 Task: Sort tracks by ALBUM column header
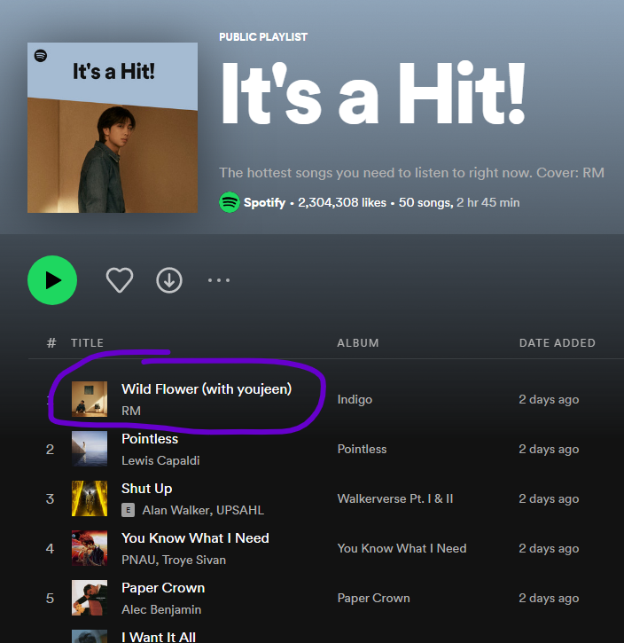pos(358,343)
